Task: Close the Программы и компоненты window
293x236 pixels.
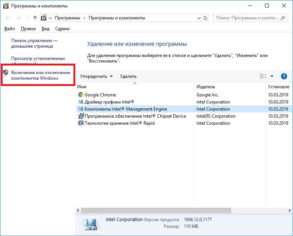Action: 284,6
